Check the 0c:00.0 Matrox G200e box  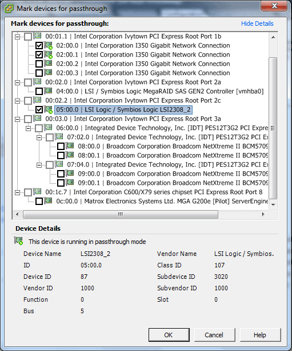tap(39, 202)
